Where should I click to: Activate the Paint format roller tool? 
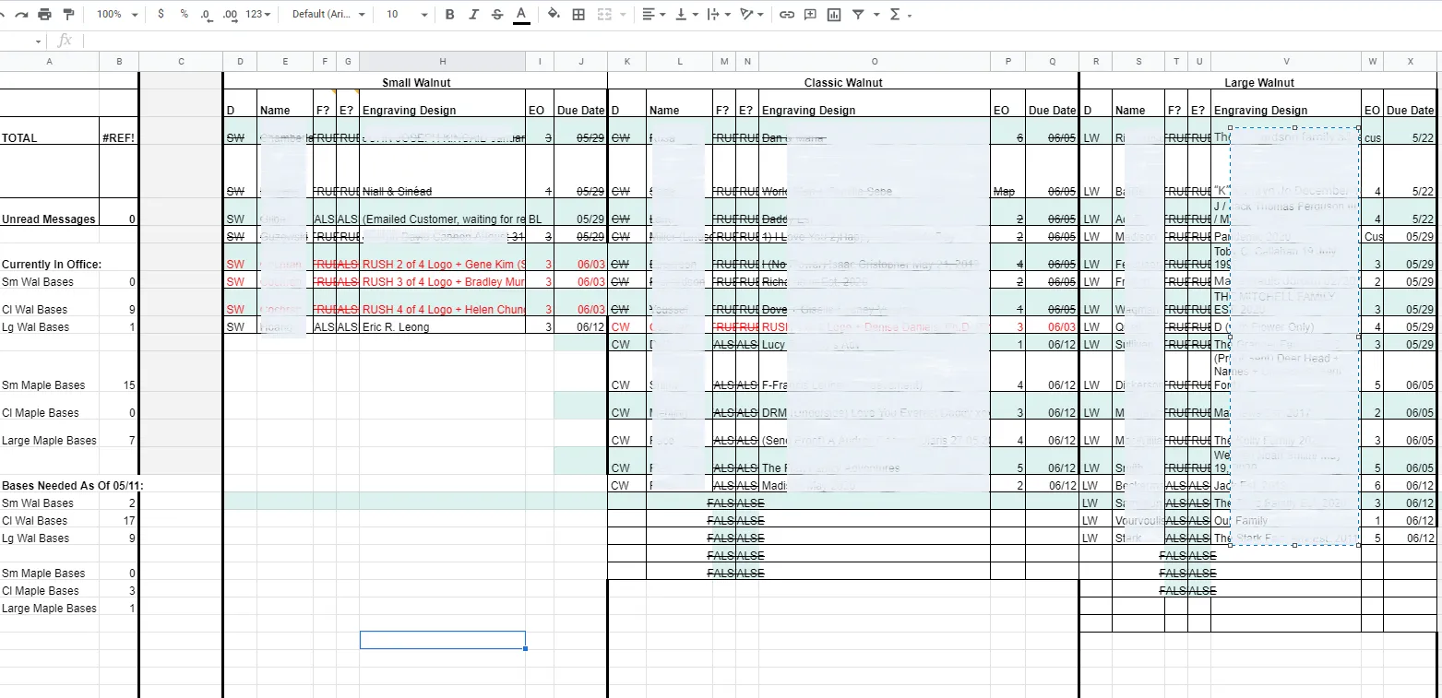pos(69,15)
